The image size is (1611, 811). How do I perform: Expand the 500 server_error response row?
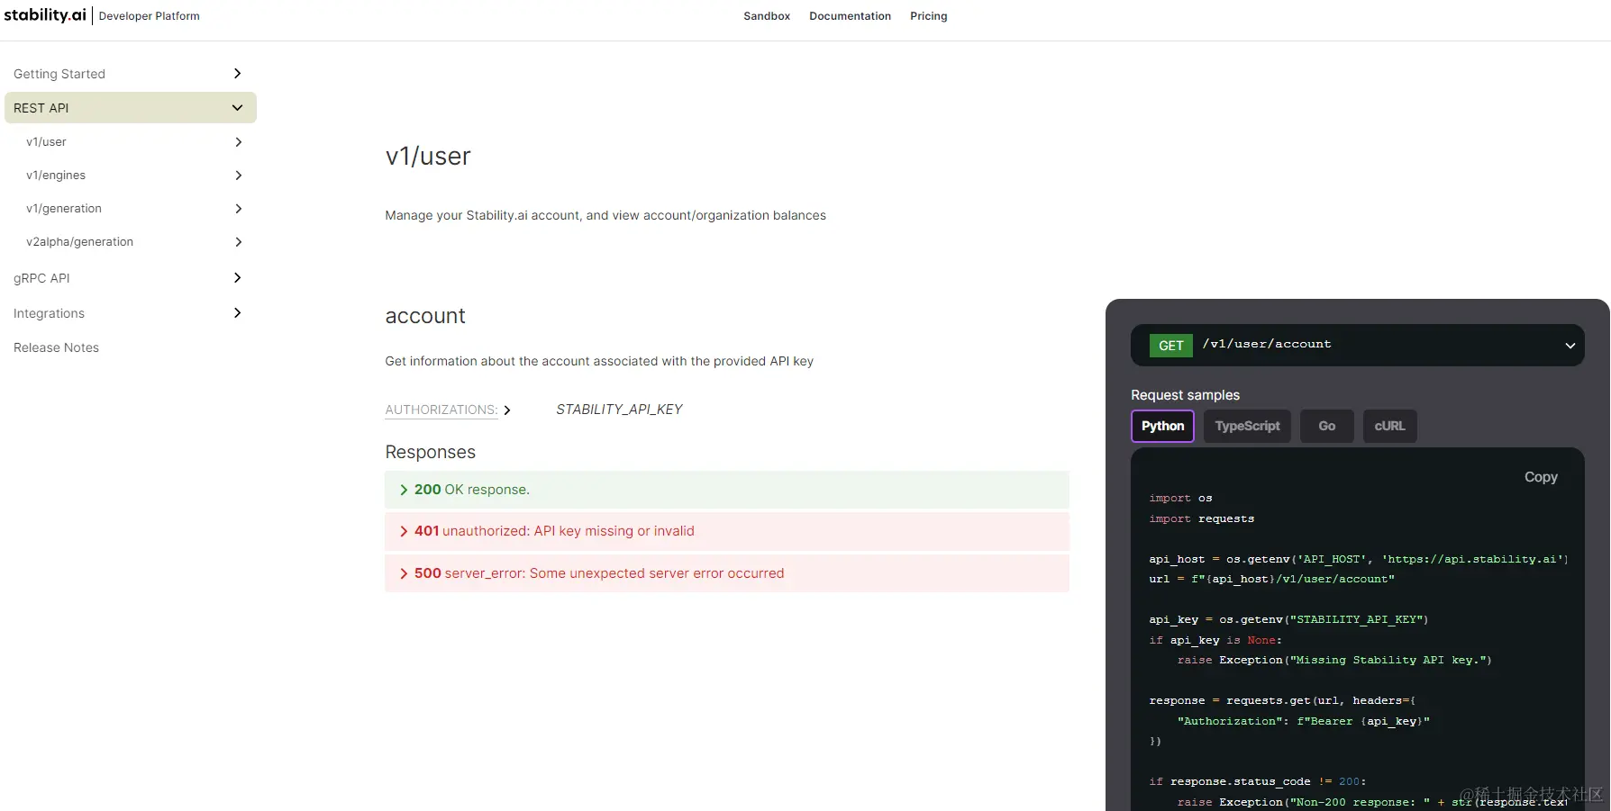(726, 573)
